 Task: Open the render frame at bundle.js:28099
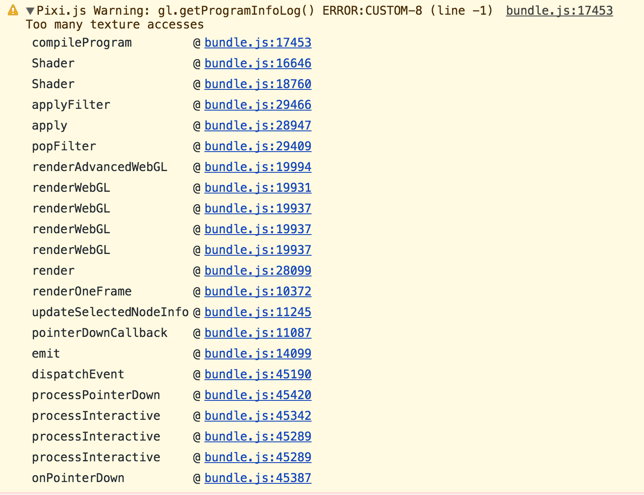coord(257,270)
